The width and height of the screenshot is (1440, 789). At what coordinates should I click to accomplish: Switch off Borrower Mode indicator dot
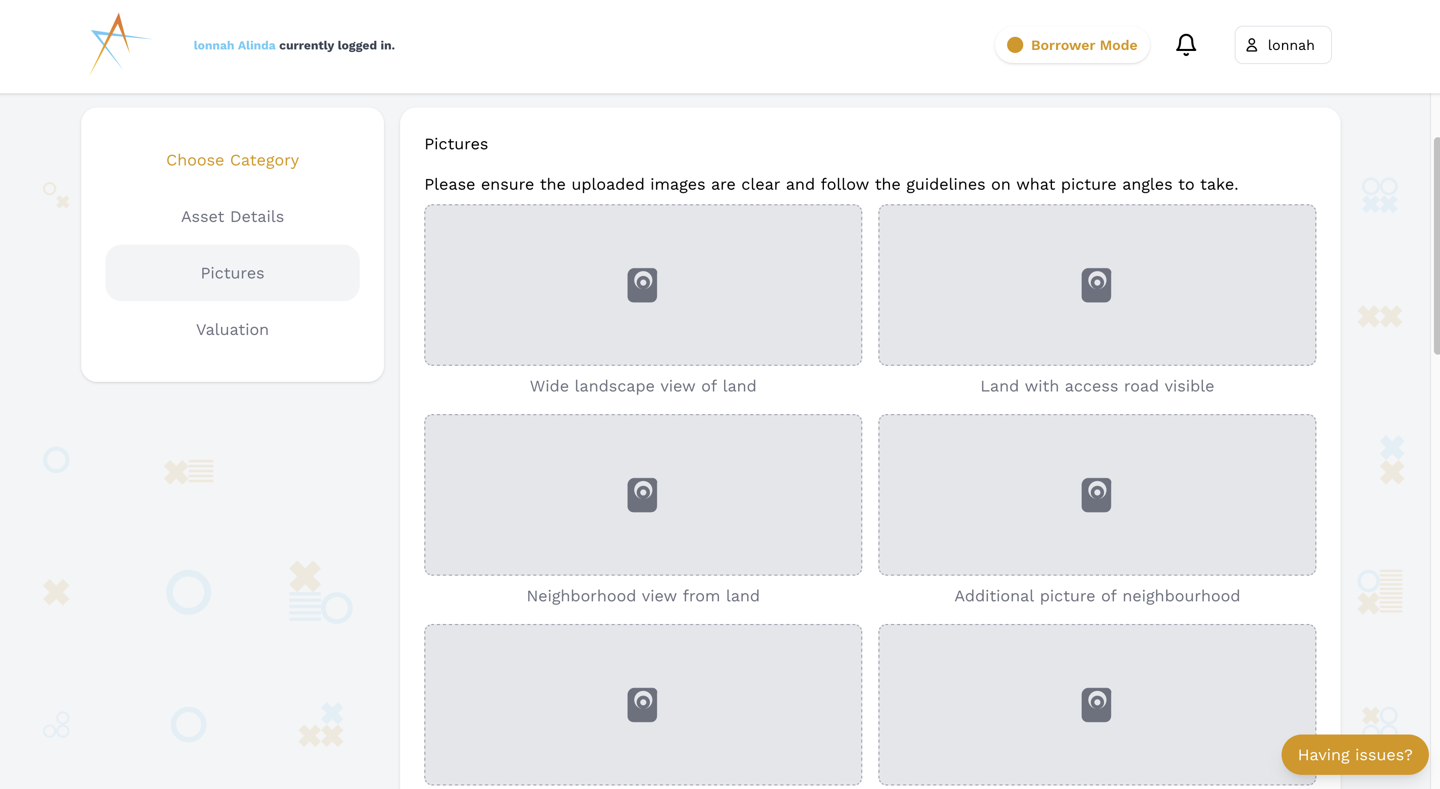(x=1015, y=45)
